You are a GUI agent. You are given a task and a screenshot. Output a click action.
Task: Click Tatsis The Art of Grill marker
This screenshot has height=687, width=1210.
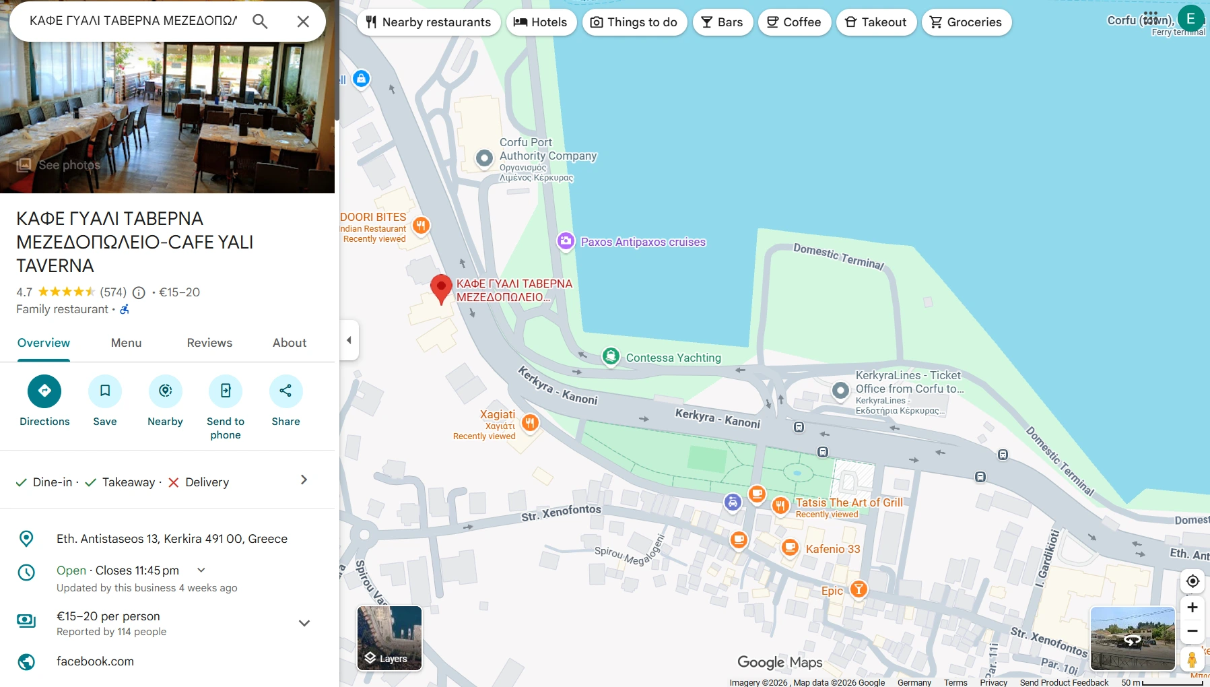pyautogui.click(x=780, y=505)
